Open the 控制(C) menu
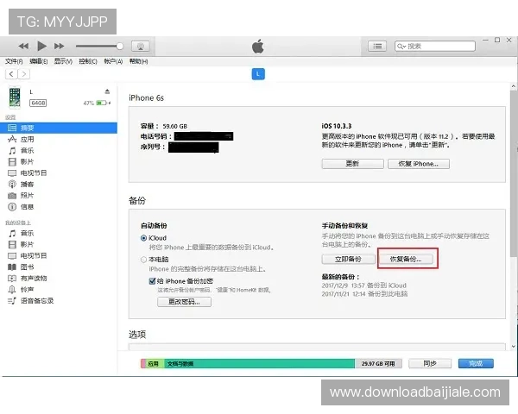Image resolution: width=518 pixels, height=414 pixels. (x=88, y=61)
